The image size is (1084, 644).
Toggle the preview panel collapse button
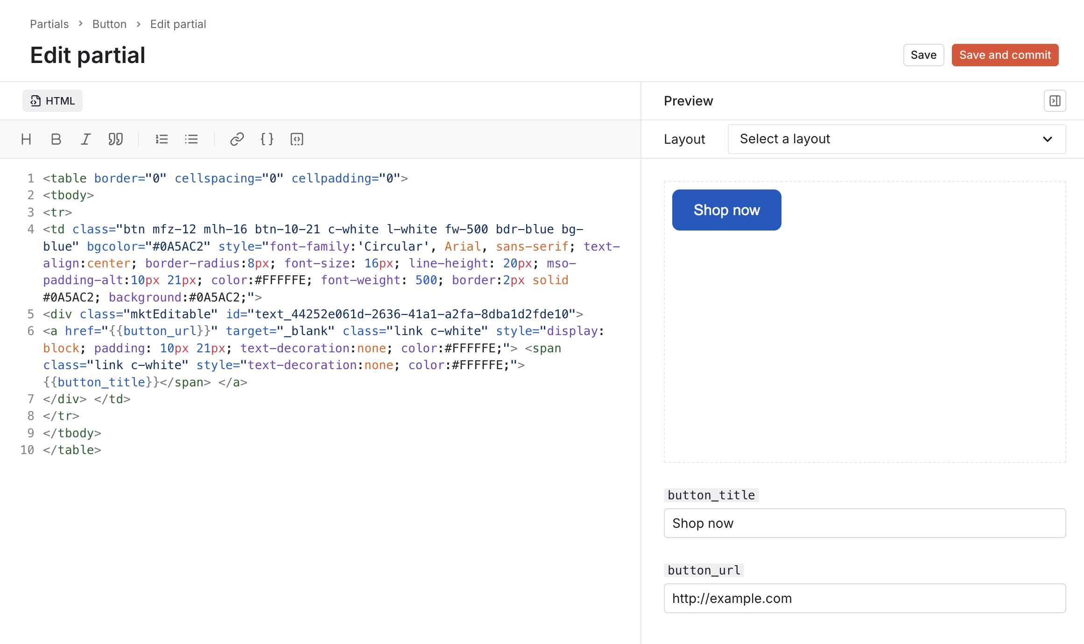(x=1055, y=100)
